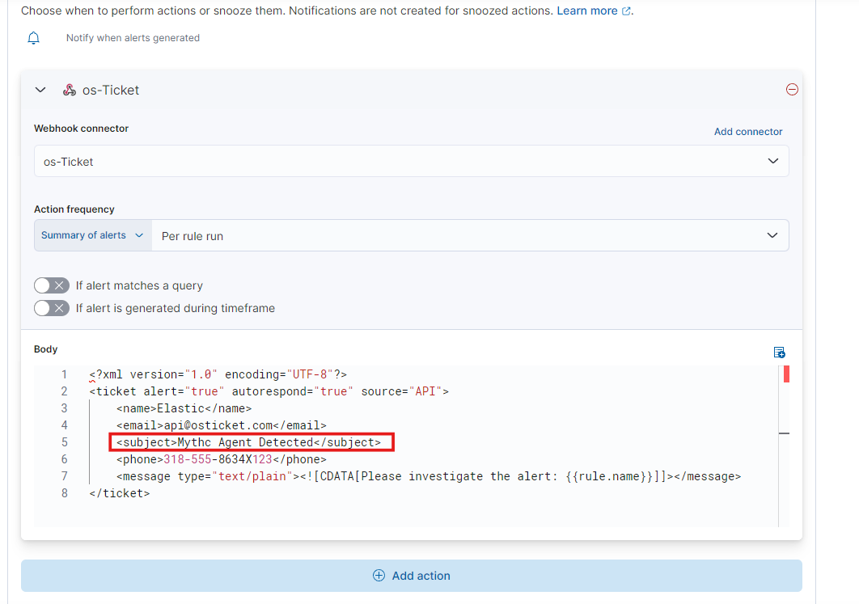Open the add variable icon above Body editor
The image size is (859, 604).
point(779,352)
